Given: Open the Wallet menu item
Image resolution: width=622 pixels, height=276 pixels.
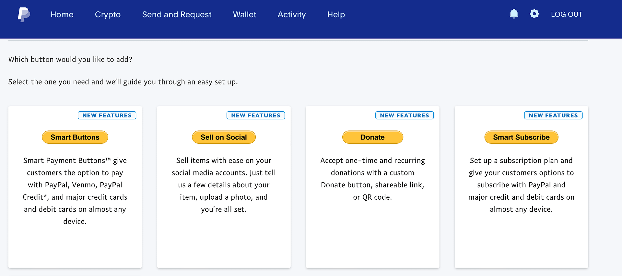Looking at the screenshot, I should (244, 15).
